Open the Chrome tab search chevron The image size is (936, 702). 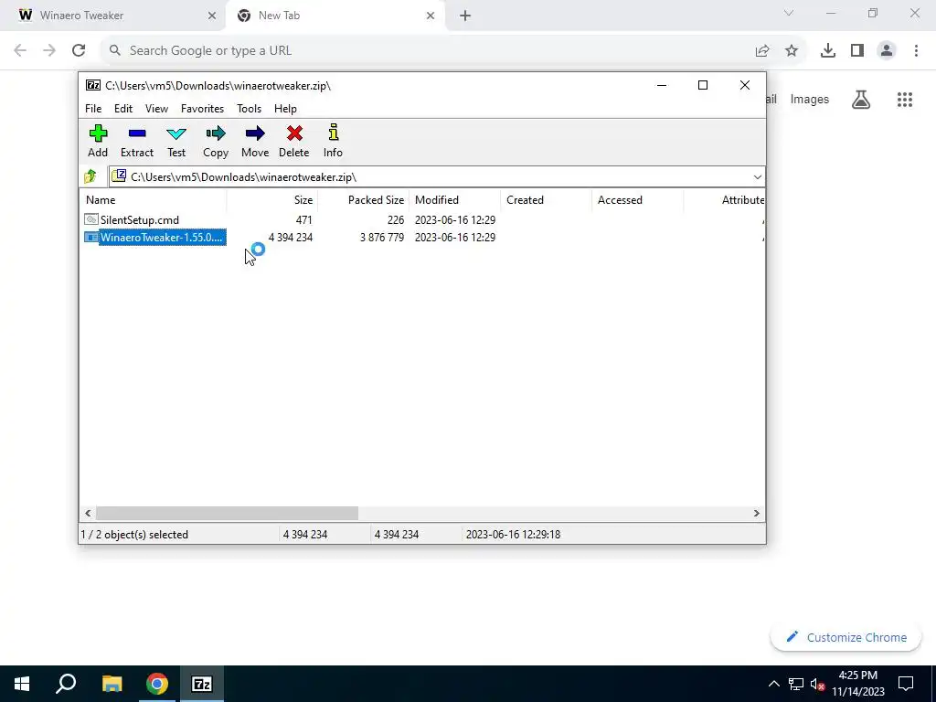(789, 13)
